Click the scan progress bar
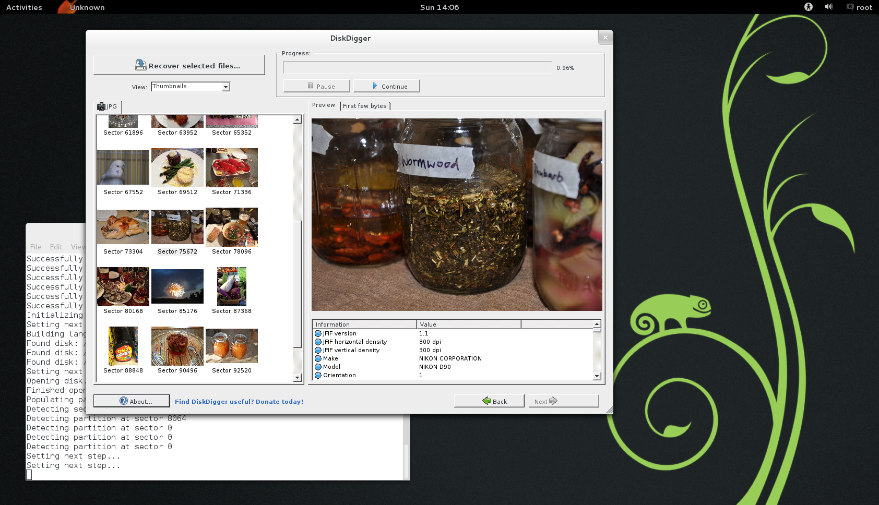The height and width of the screenshot is (505, 879). click(x=418, y=67)
